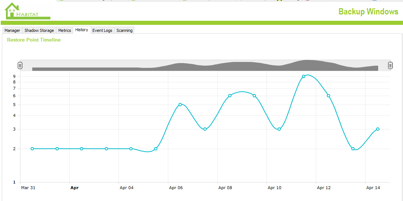This screenshot has height=201, width=403.
Task: Click the value 6 point right after Apr 12
Action: pos(328,96)
